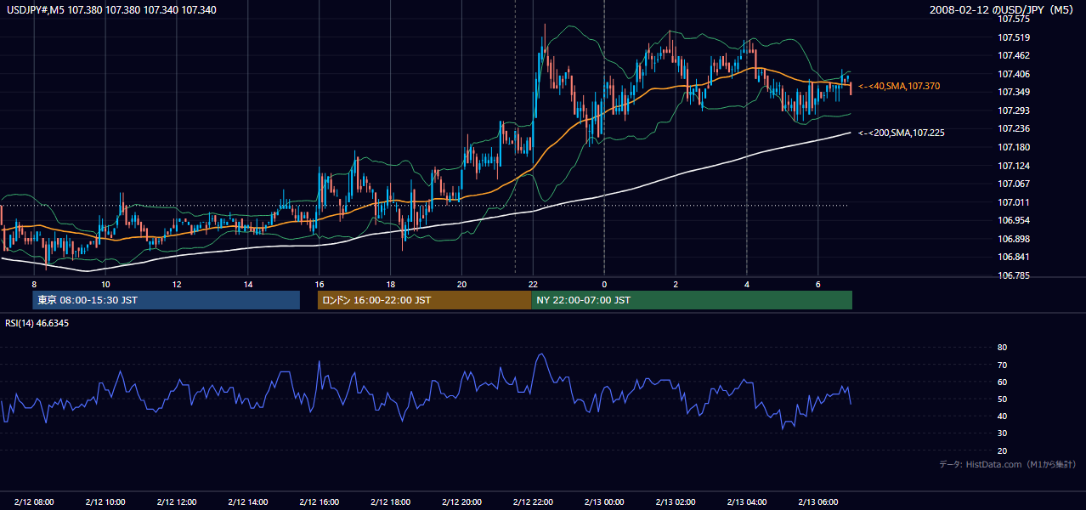Click hour tick 22 under price chart

[x=533, y=284]
